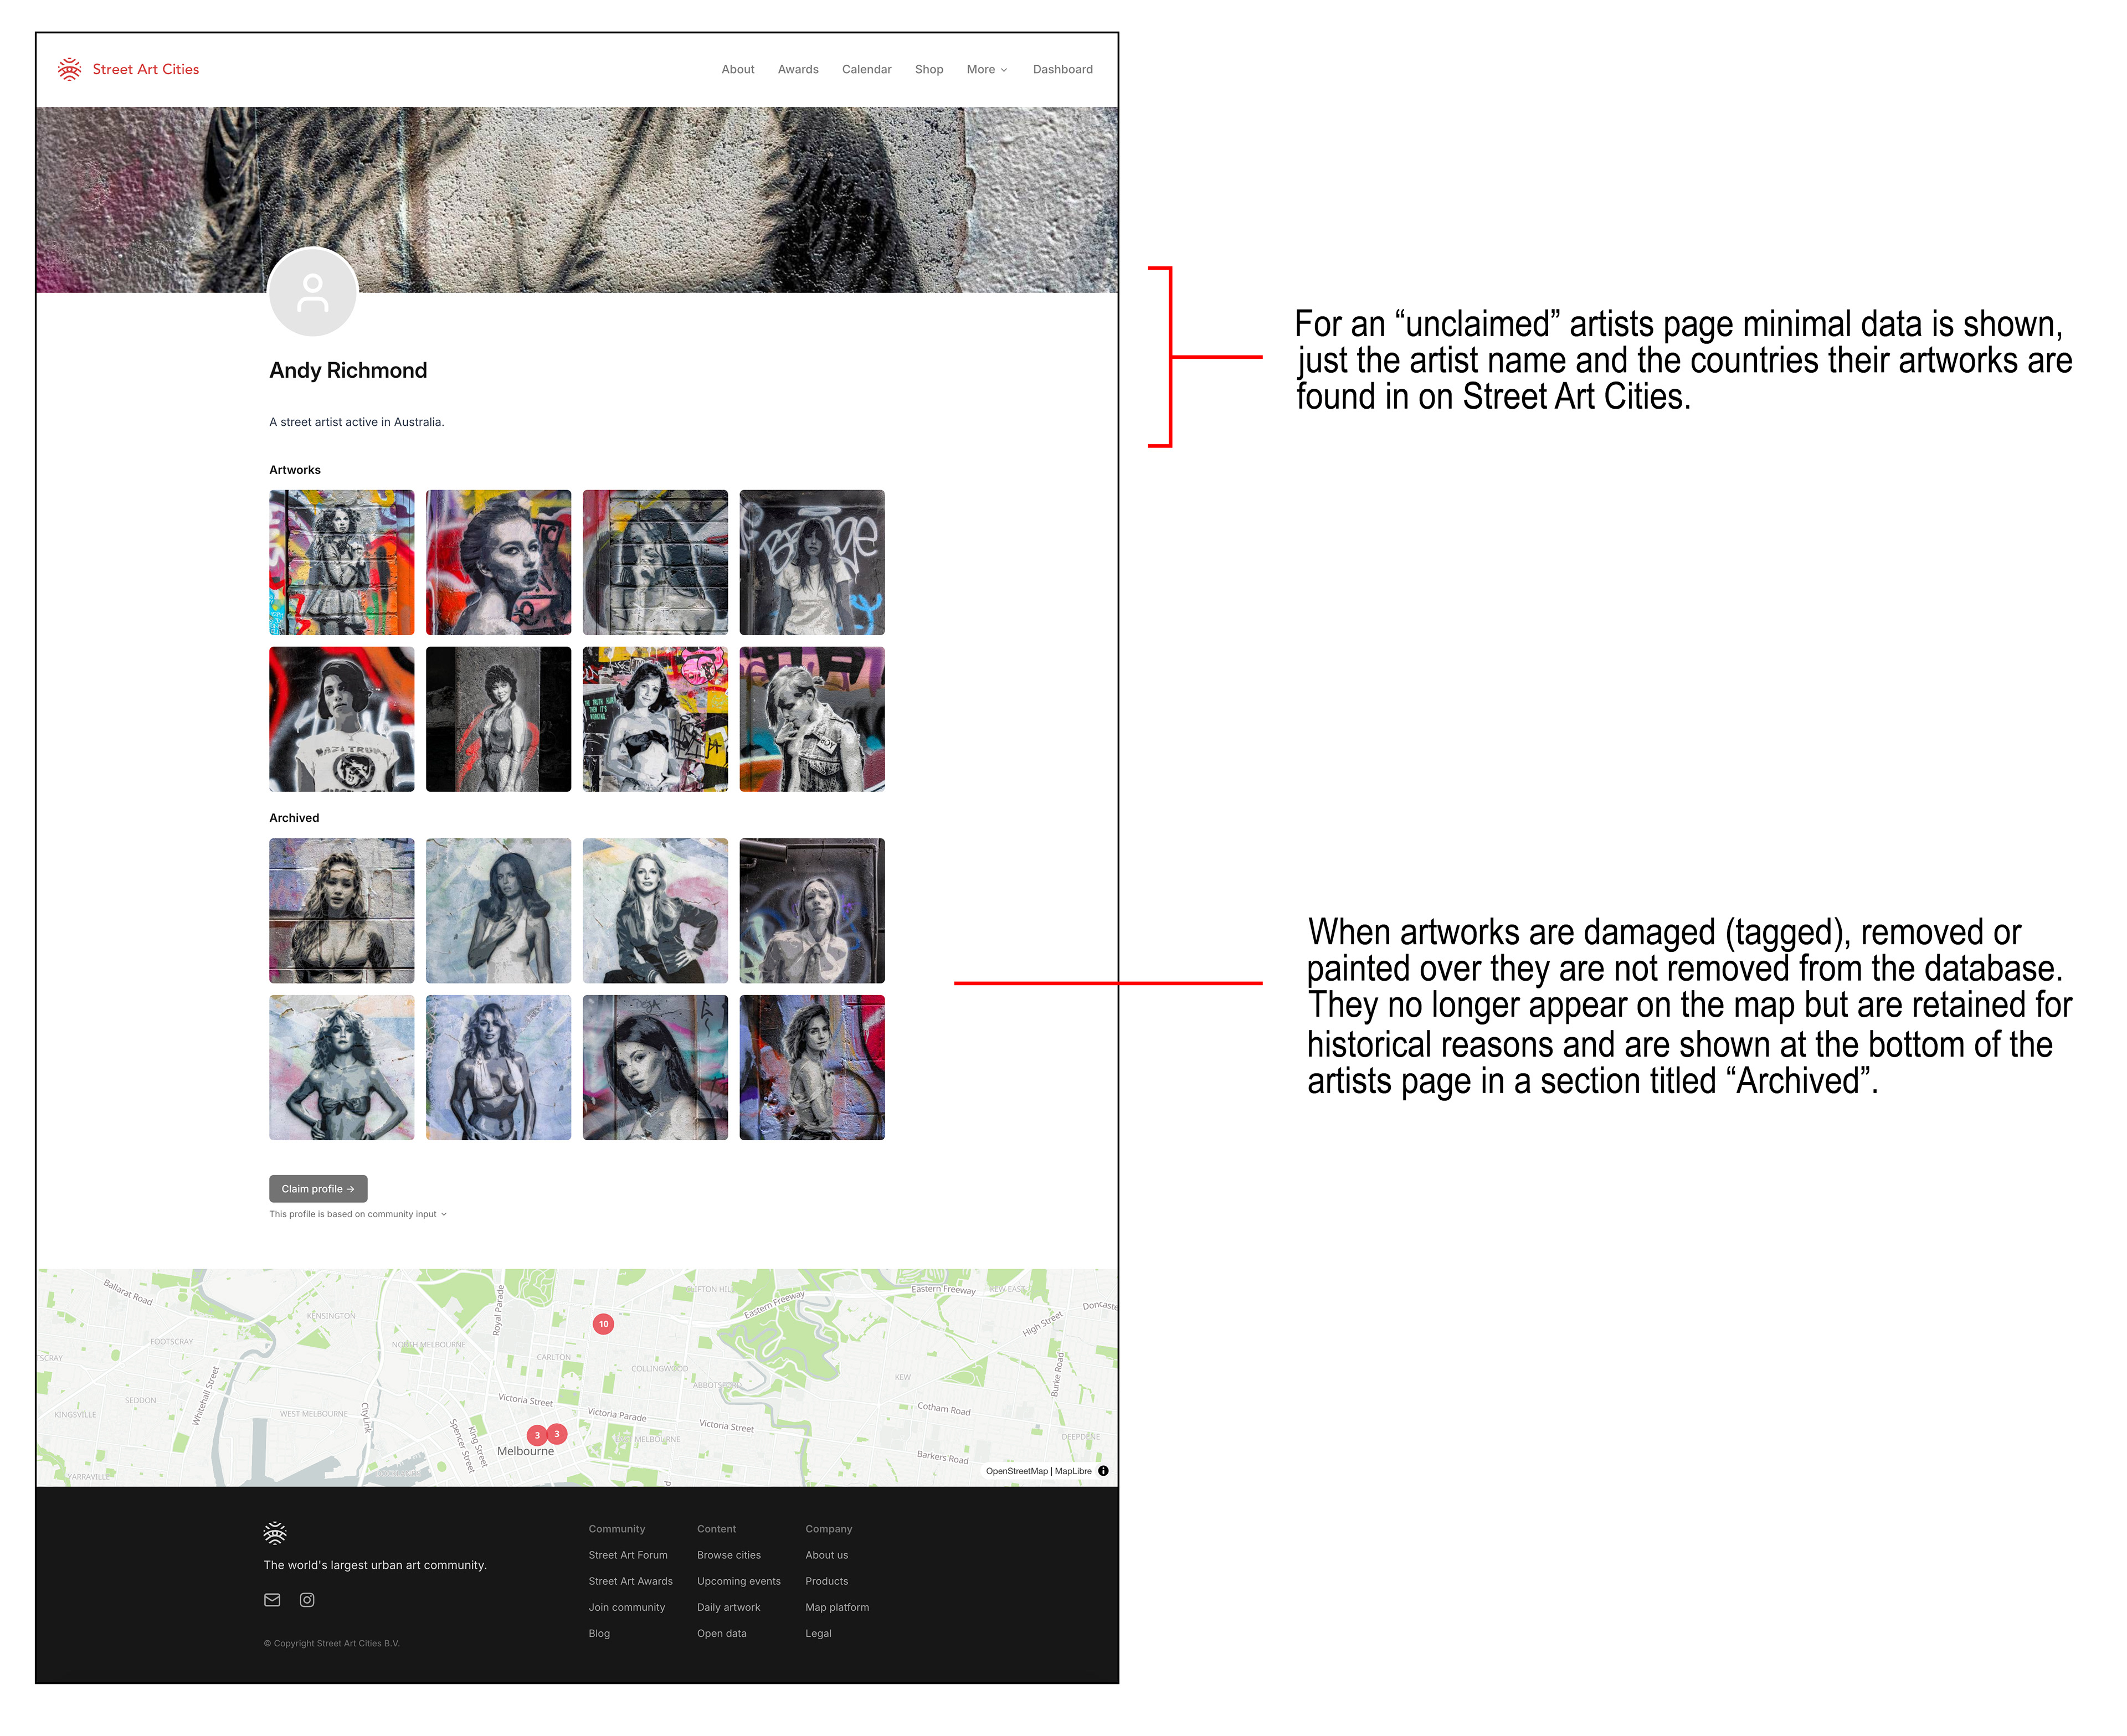This screenshot has width=2127, height=1736.
Task: Select the map cluster marker labeled 10
Action: [x=603, y=1324]
